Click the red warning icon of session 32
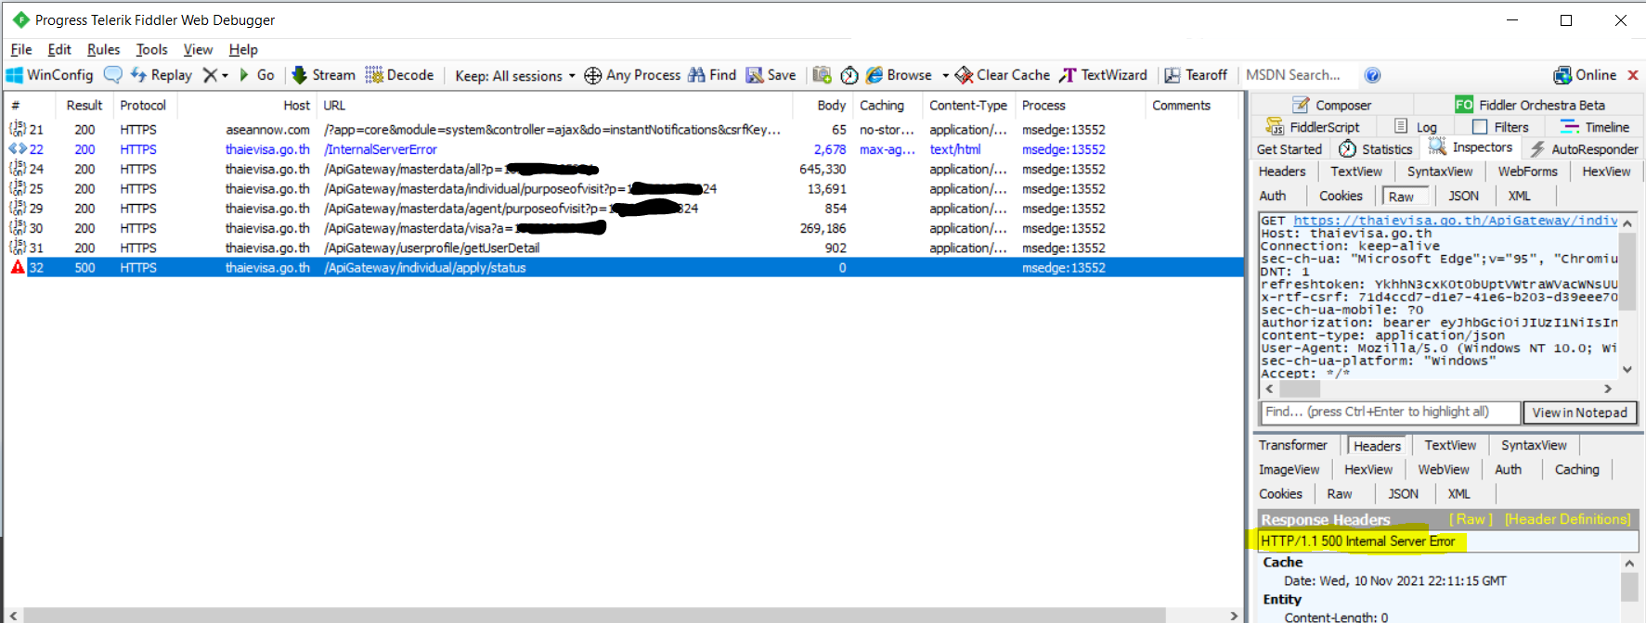The width and height of the screenshot is (1646, 623). click(x=18, y=267)
